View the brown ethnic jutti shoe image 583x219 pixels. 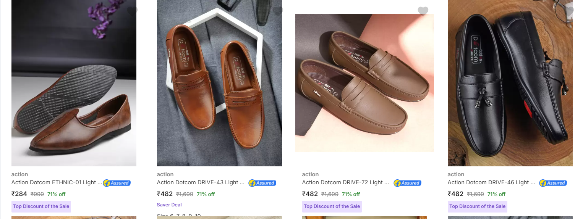pyautogui.click(x=74, y=83)
